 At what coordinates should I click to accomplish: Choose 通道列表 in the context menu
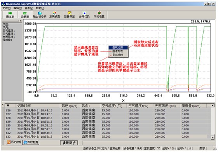(x=118, y=51)
